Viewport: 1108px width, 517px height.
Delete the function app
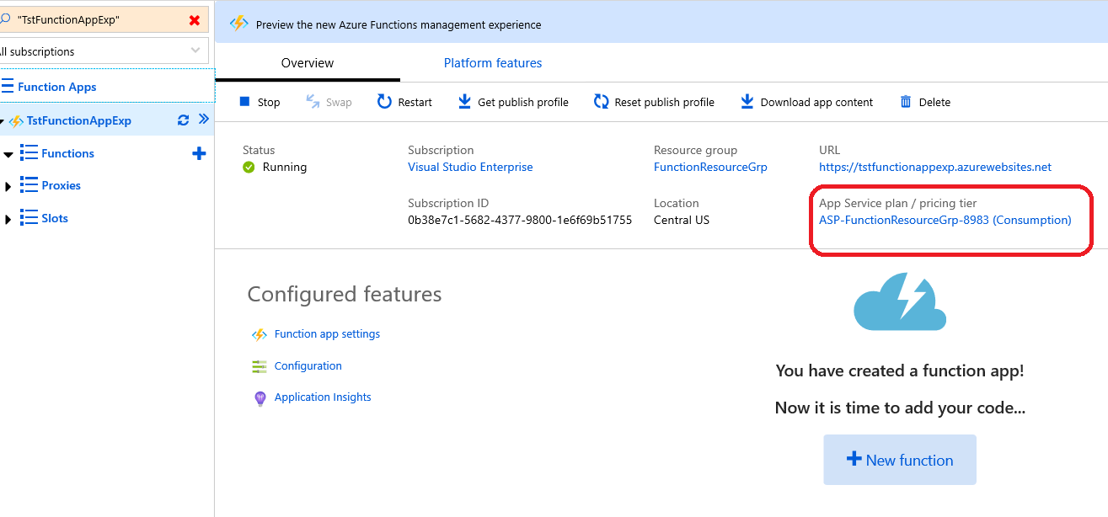pyautogui.click(x=925, y=102)
